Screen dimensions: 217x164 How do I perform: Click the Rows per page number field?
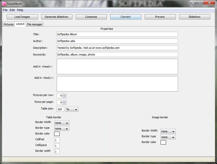pyautogui.click(x=59, y=102)
